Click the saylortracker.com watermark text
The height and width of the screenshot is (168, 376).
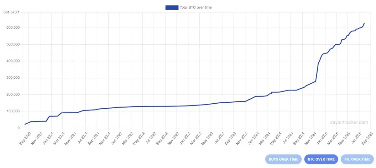pos(349,123)
